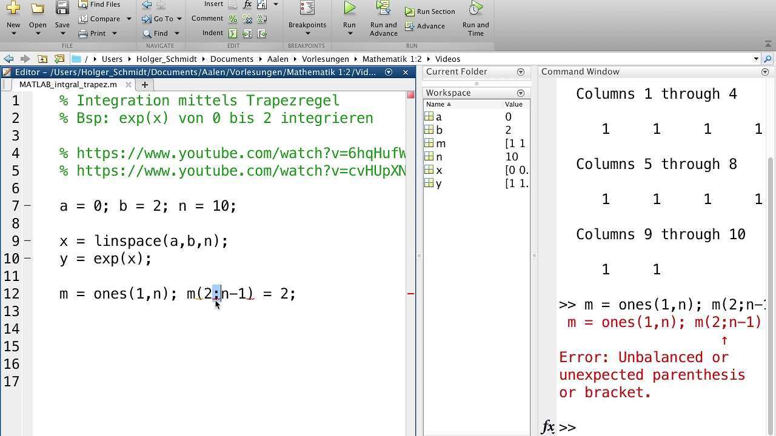Image resolution: width=776 pixels, height=436 pixels.
Task: Click the New file icon
Action: 13,8
